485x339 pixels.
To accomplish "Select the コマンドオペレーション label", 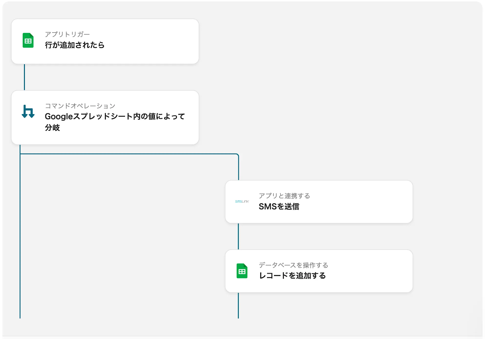I will (x=80, y=106).
